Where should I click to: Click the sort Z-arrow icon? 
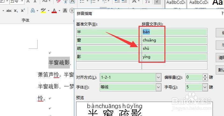pyautogui.click(x=147, y=1)
